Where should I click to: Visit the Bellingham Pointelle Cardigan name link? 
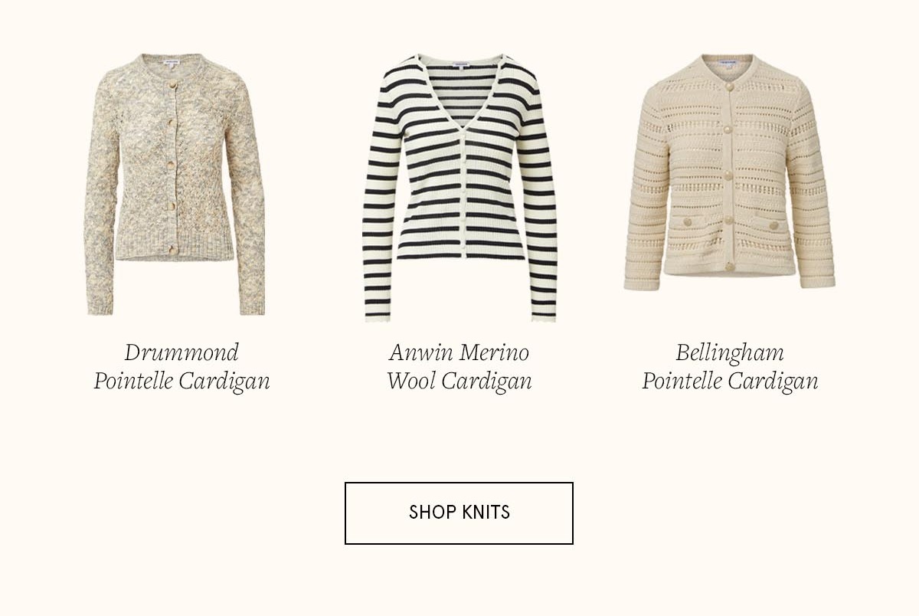pos(730,367)
